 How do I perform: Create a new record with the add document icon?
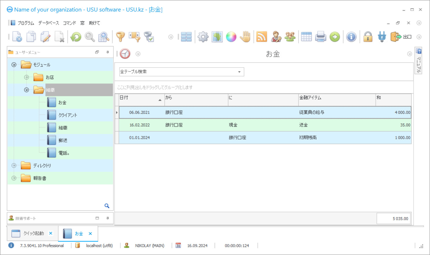click(16, 37)
